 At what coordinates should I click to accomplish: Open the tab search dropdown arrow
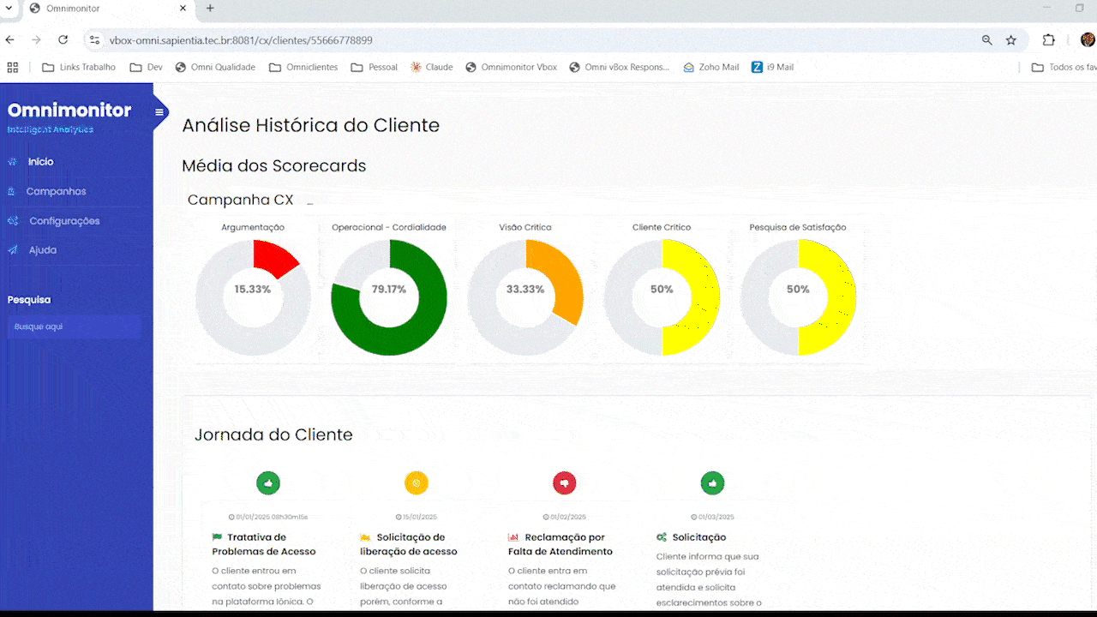(8, 9)
